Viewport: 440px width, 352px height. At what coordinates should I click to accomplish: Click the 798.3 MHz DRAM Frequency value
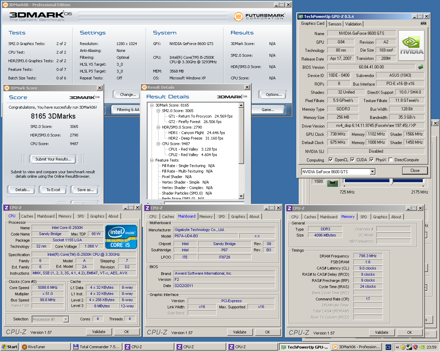point(368,256)
